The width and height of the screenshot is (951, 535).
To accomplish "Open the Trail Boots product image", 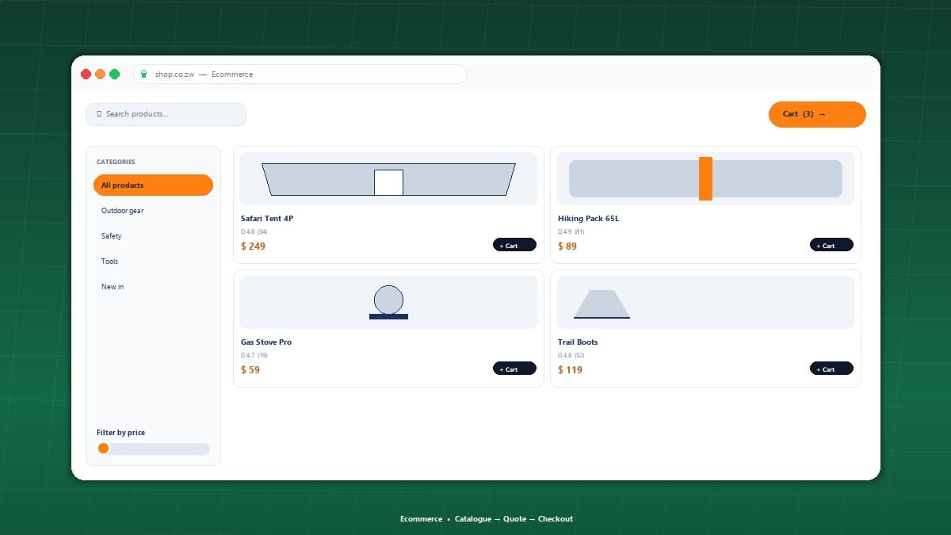I will click(x=705, y=302).
